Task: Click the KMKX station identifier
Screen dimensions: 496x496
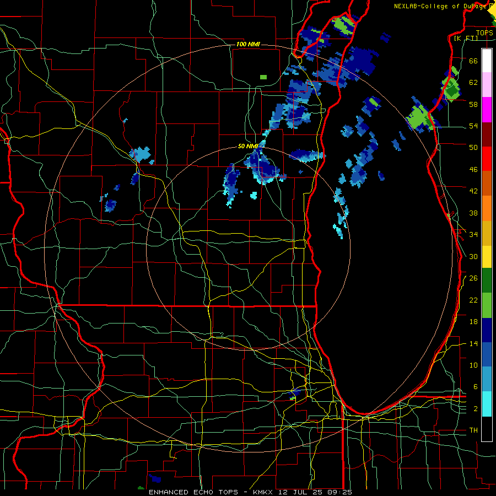Action: tap(264, 492)
